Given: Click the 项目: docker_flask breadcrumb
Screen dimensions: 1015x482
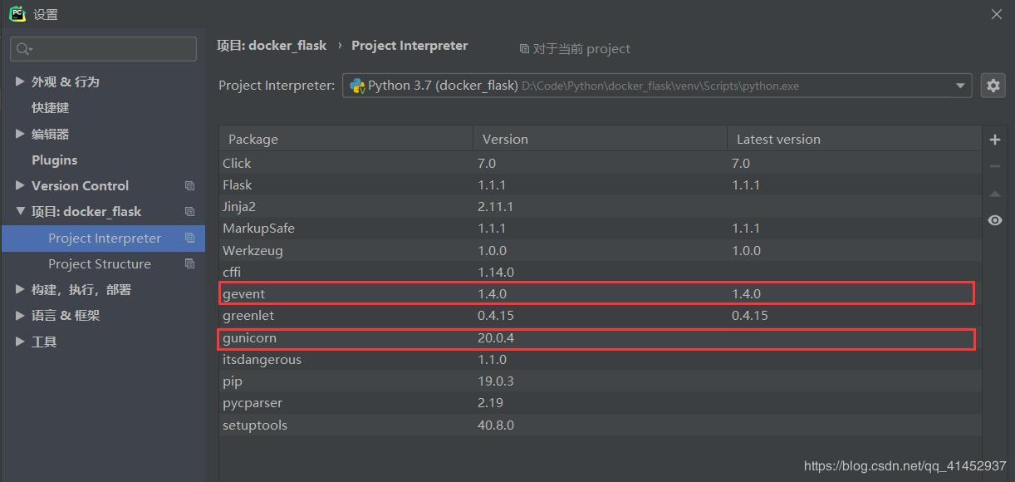Looking at the screenshot, I should pyautogui.click(x=272, y=46).
